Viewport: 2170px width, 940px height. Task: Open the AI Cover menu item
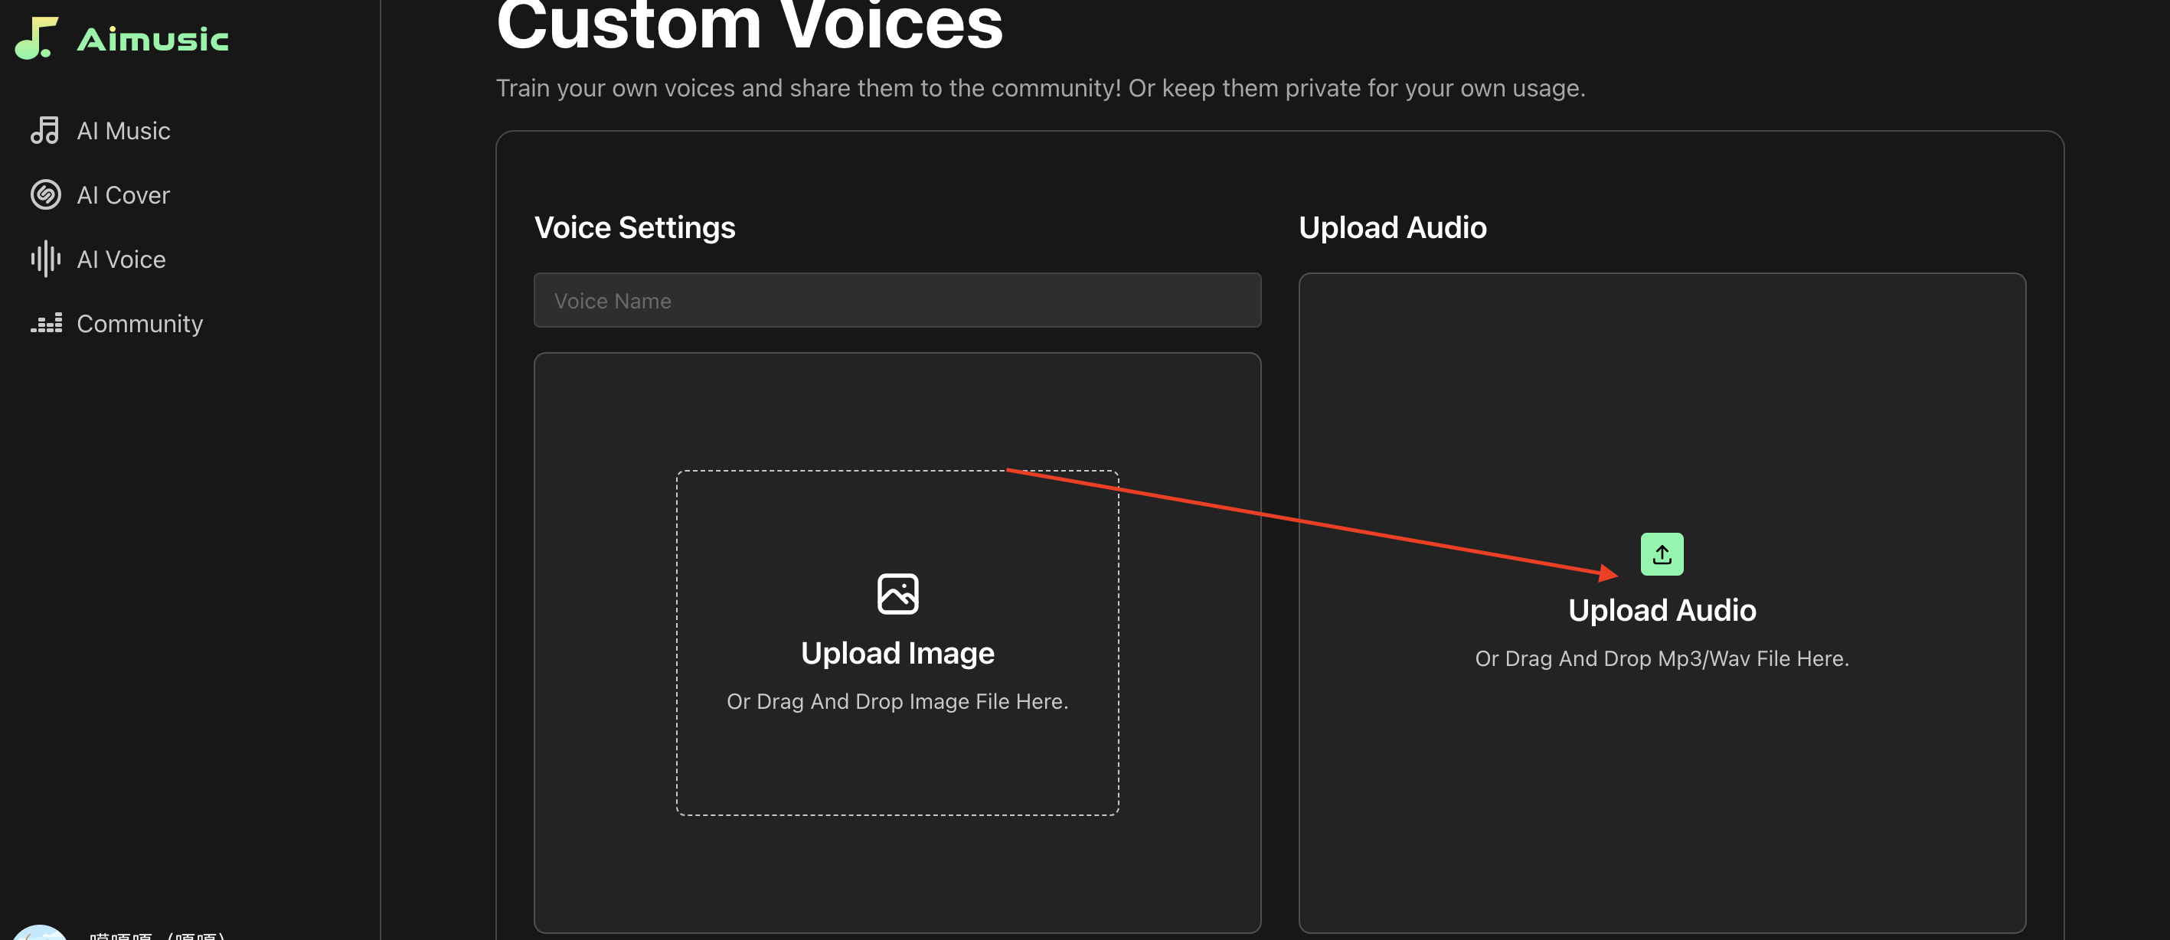pyautogui.click(x=123, y=195)
